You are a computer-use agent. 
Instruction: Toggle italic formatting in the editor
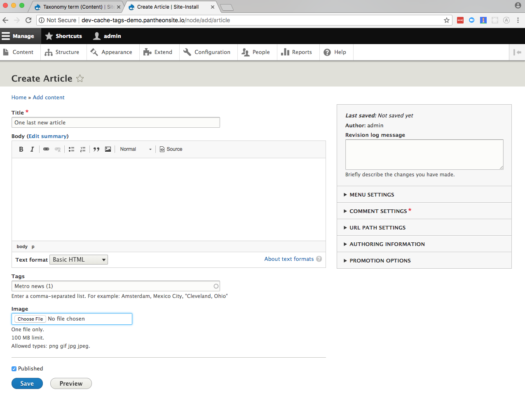[x=32, y=149]
